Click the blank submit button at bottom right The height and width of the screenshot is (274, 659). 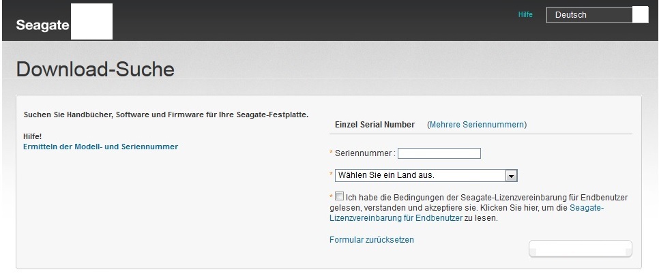[581, 249]
